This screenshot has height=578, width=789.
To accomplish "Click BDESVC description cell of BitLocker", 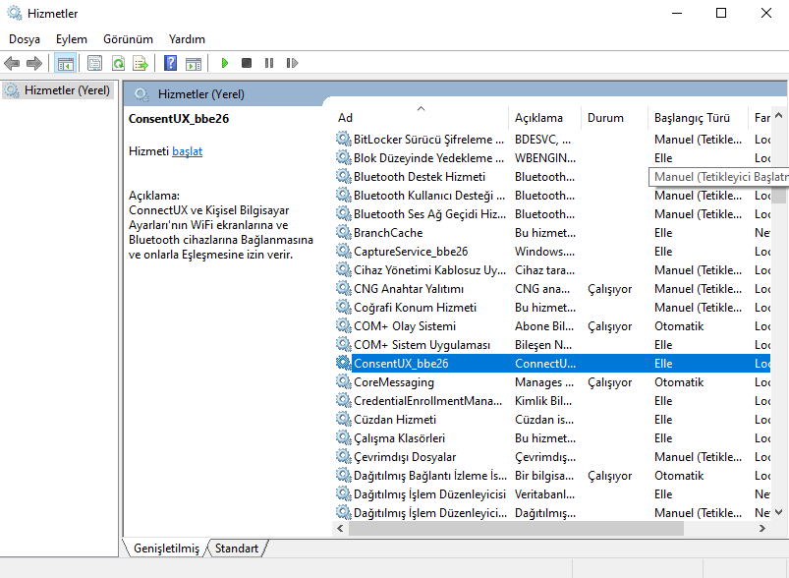I will pos(542,139).
